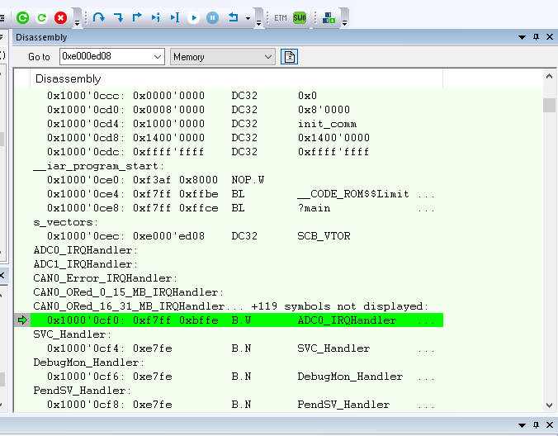Viewport: 558px width, 436px height.
Task: Click the __iar_program_start label
Action: tap(98, 166)
